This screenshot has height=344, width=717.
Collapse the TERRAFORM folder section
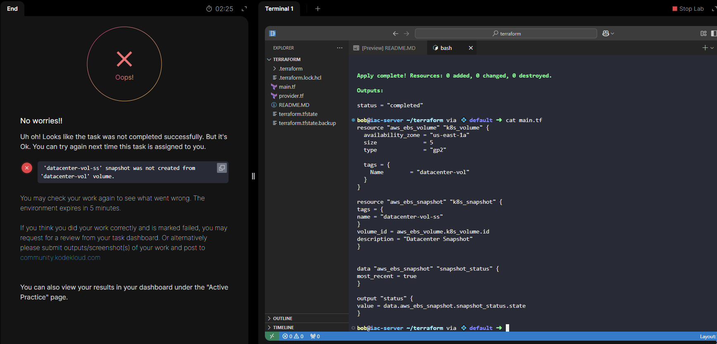[286, 59]
